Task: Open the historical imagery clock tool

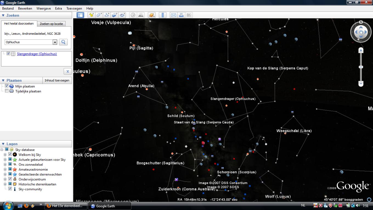Action: tap(133, 15)
